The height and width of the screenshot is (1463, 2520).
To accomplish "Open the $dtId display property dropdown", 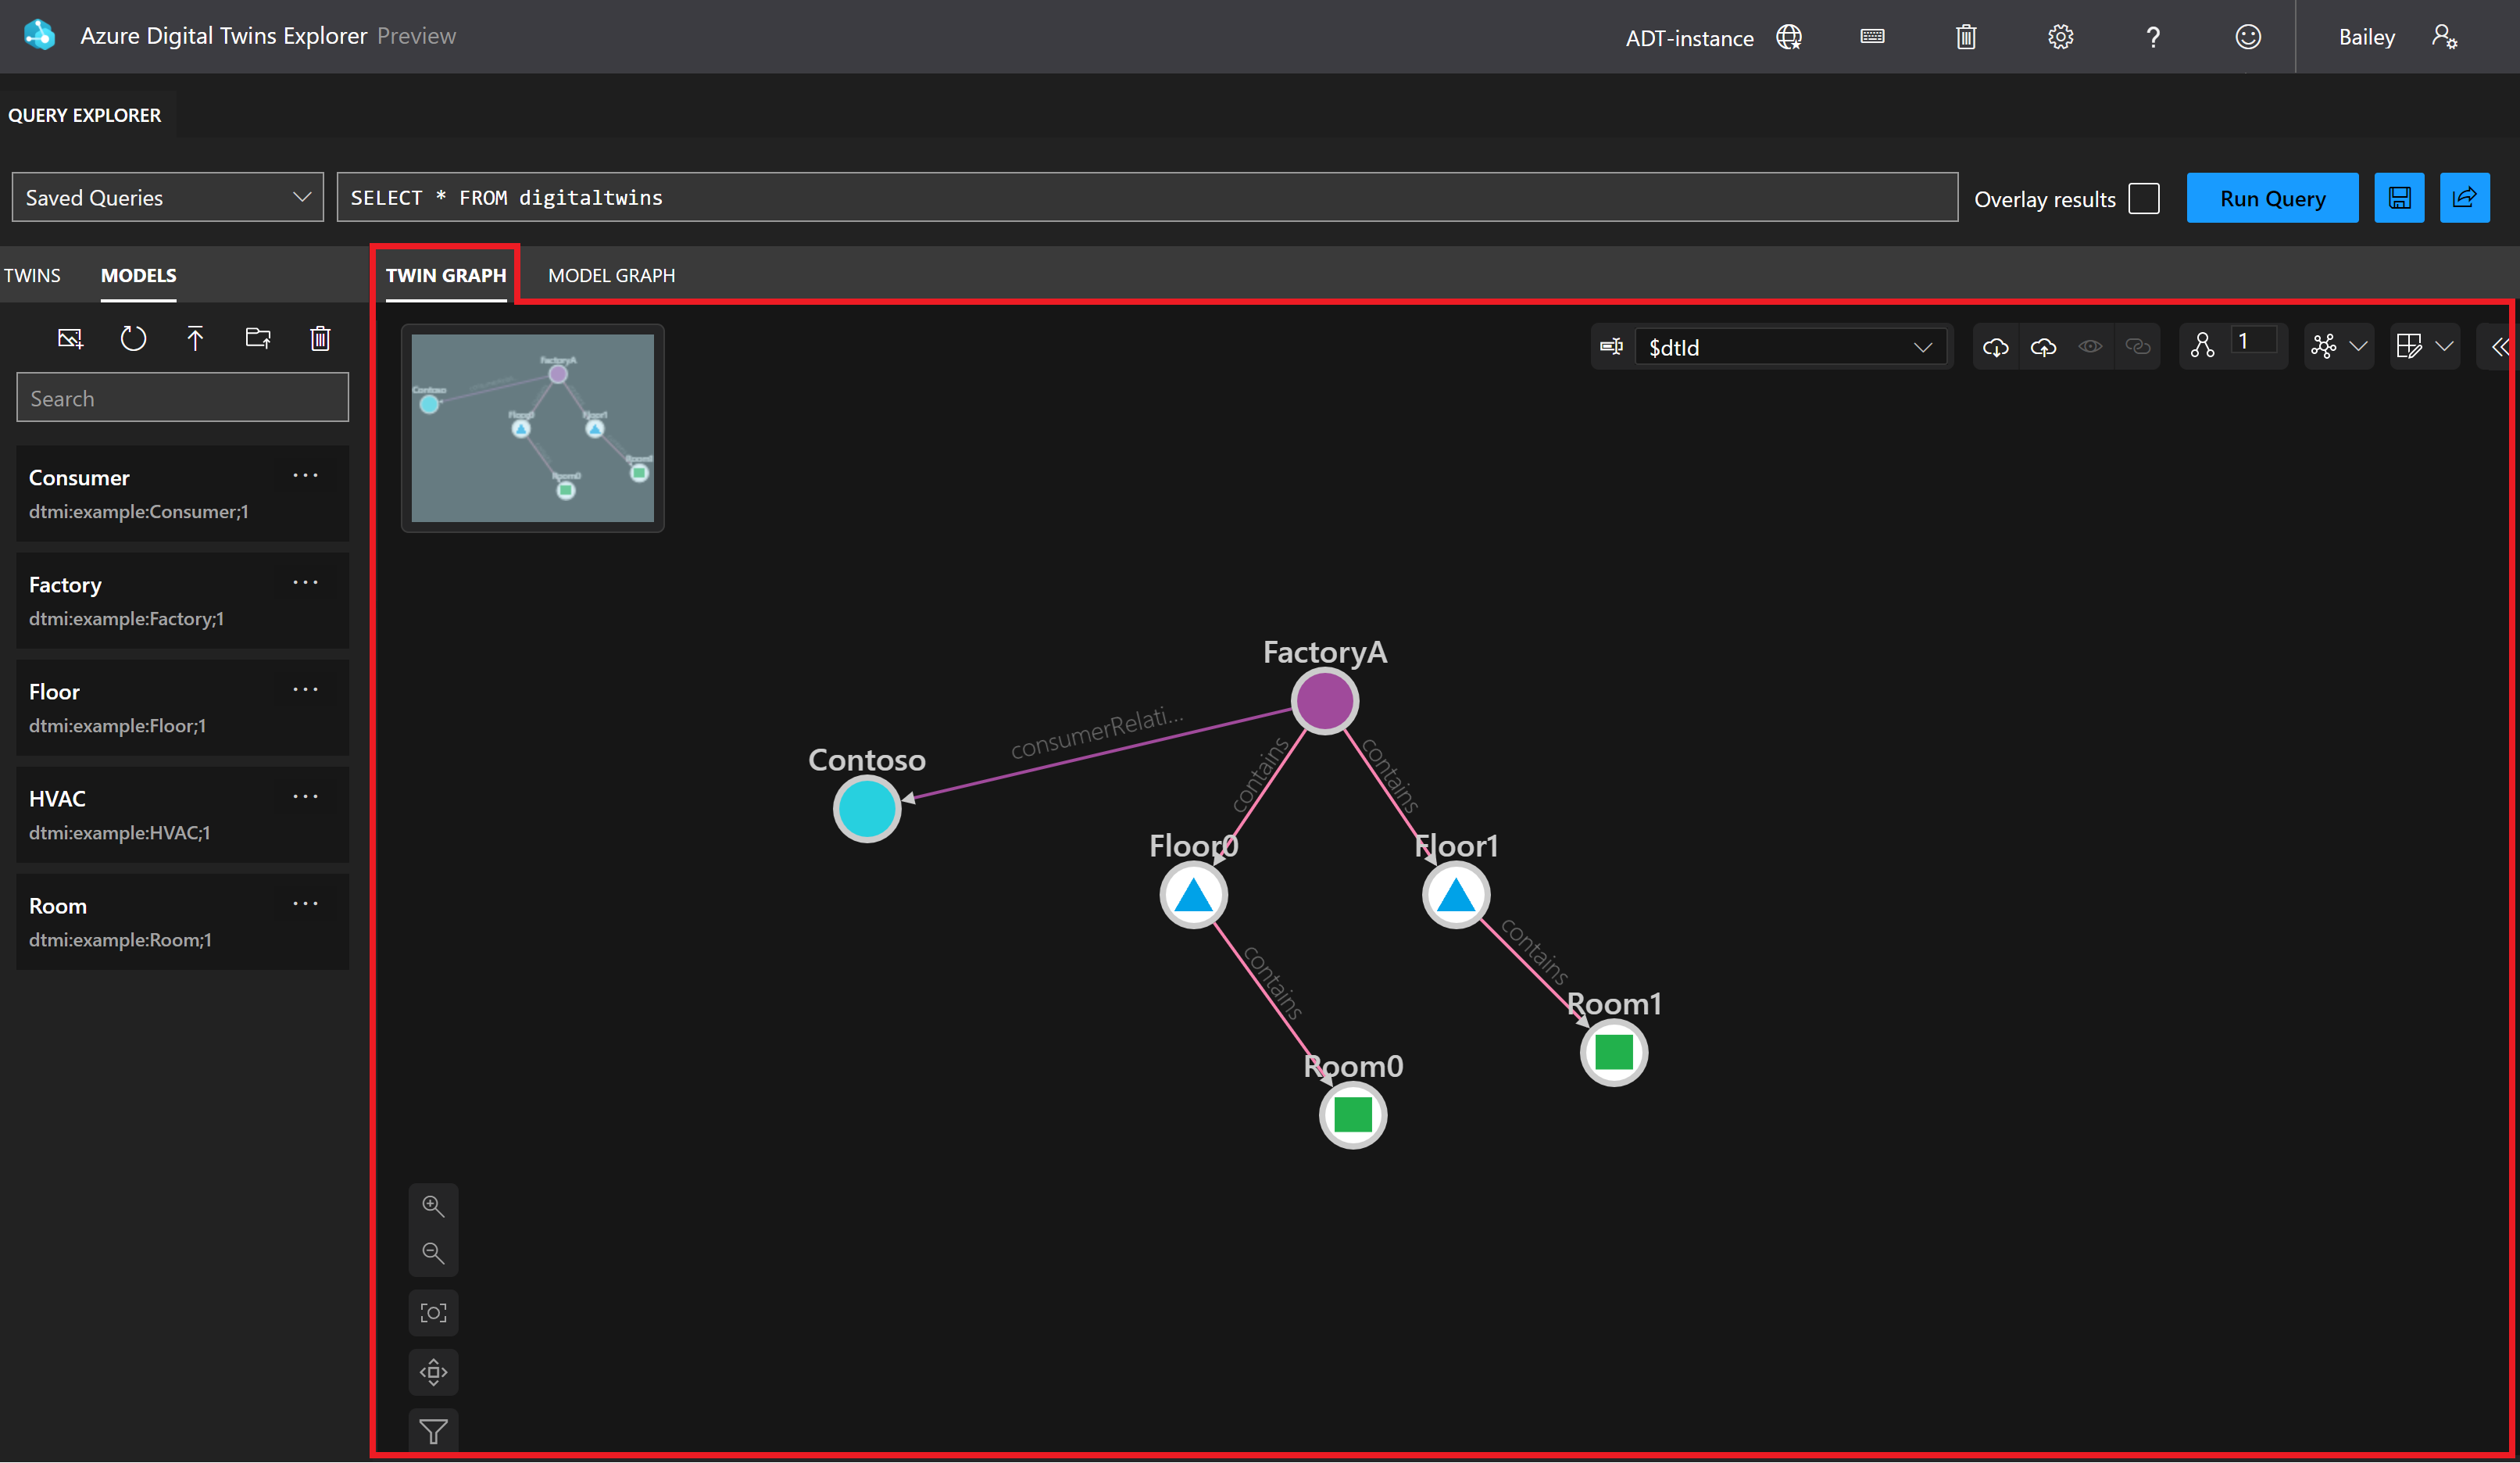I will click(1922, 347).
